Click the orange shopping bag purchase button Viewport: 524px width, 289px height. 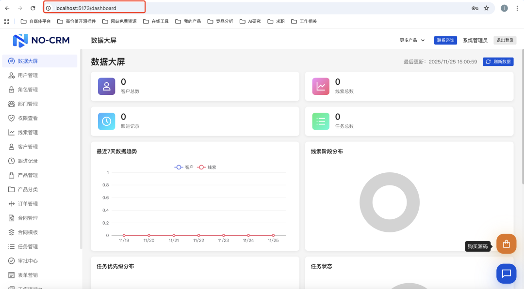(x=506, y=243)
